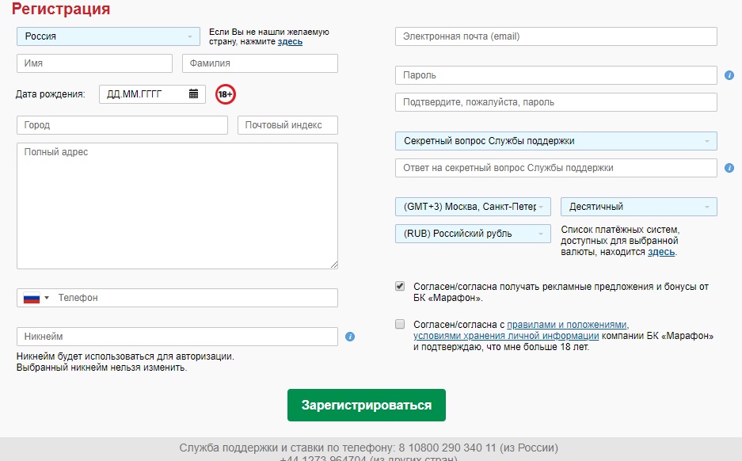The image size is (742, 461).
Task: Open the Десятичный odds format dropdown
Action: tap(639, 207)
